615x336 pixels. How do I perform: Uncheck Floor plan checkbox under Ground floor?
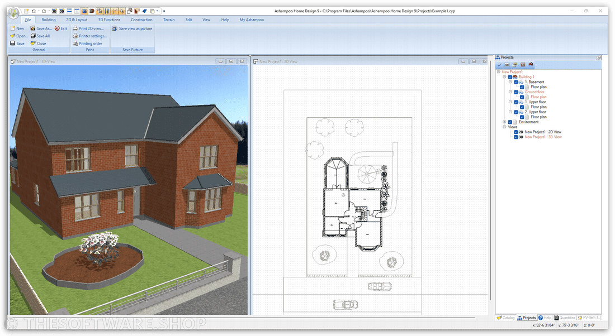point(522,97)
